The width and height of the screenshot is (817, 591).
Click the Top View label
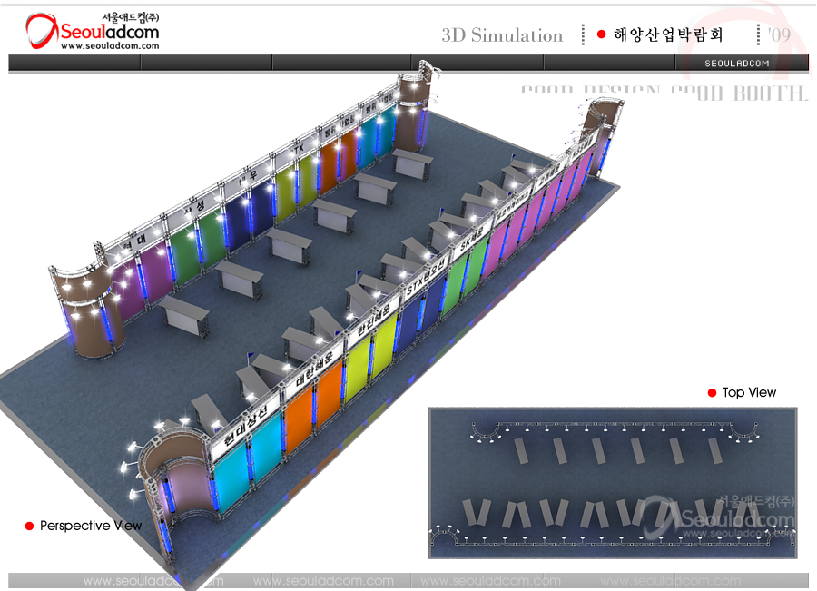click(749, 392)
